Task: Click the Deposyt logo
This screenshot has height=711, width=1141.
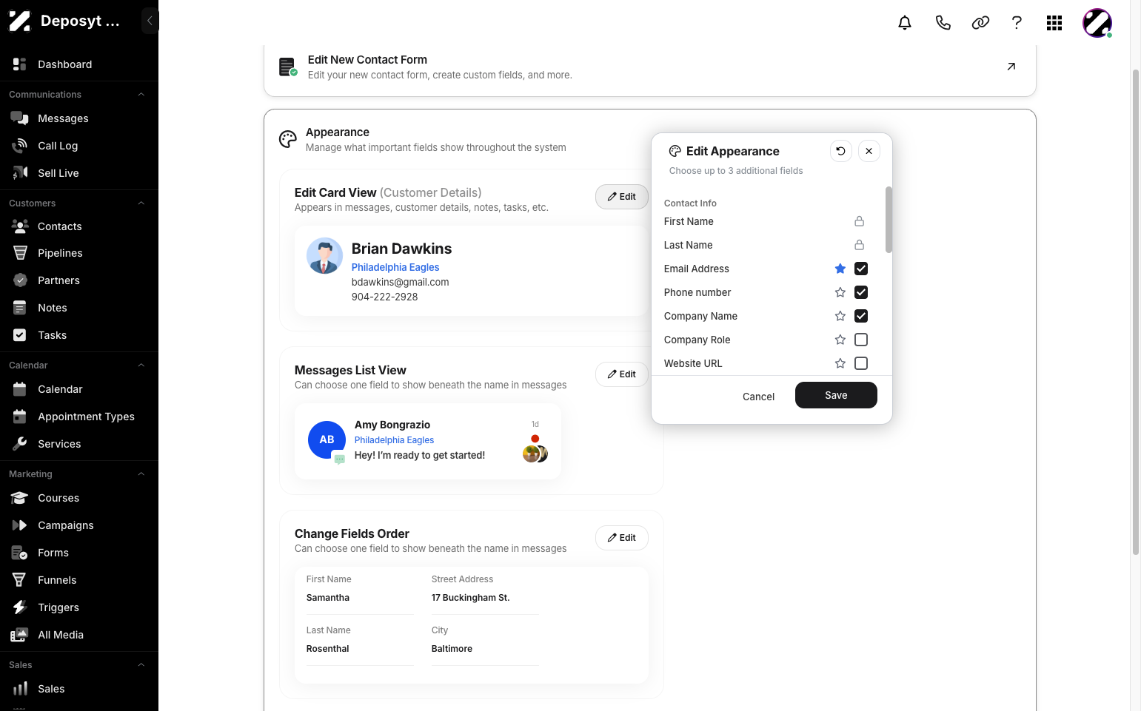Action: click(19, 21)
